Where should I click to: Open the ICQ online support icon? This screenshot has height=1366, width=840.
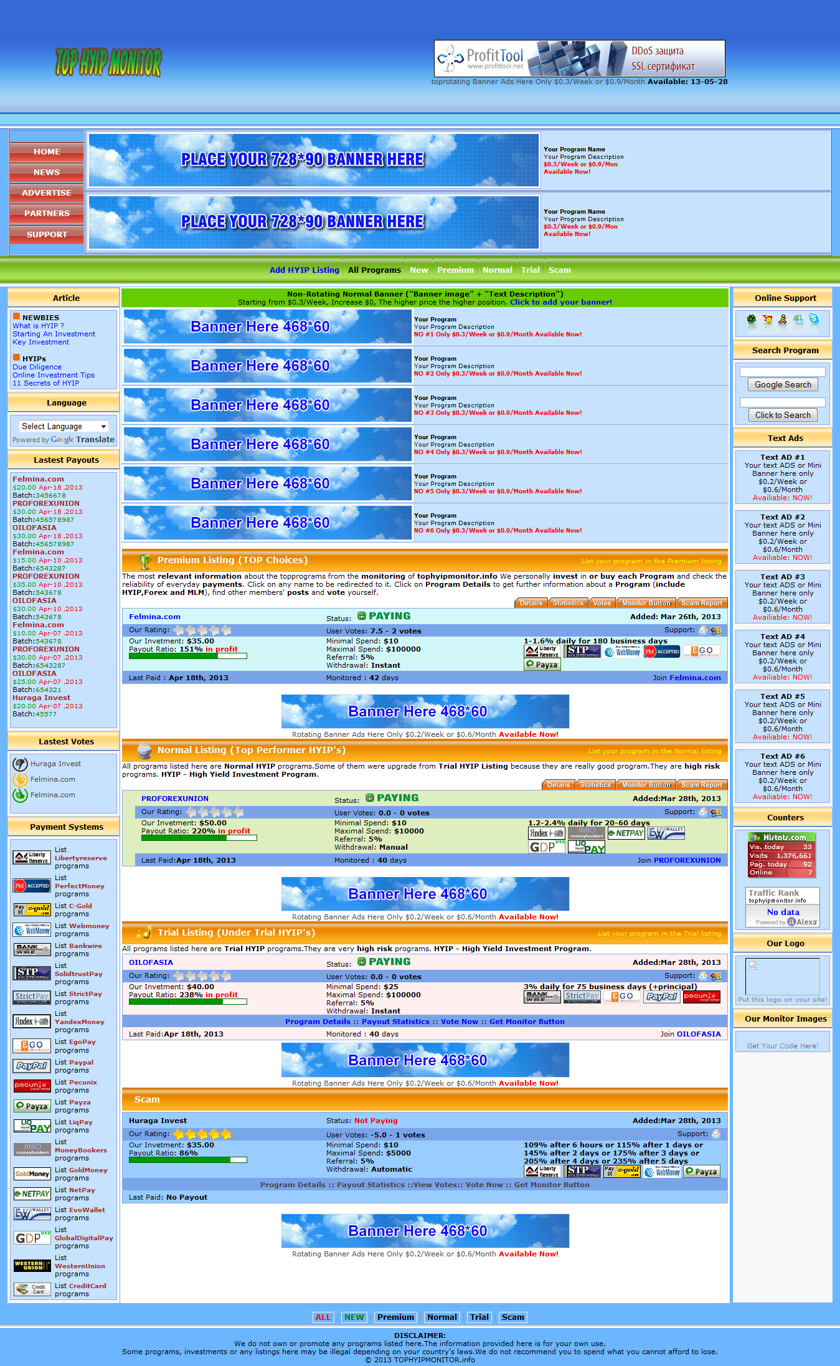pyautogui.click(x=752, y=320)
